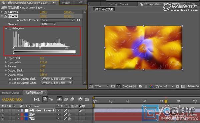Click next animation preset arrow
The height and width of the screenshot is (123, 200).
(80, 20)
